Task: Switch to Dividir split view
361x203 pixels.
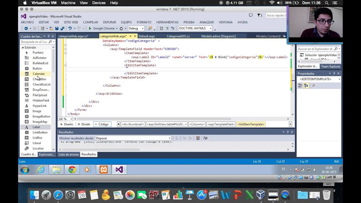Action: [x=84, y=124]
